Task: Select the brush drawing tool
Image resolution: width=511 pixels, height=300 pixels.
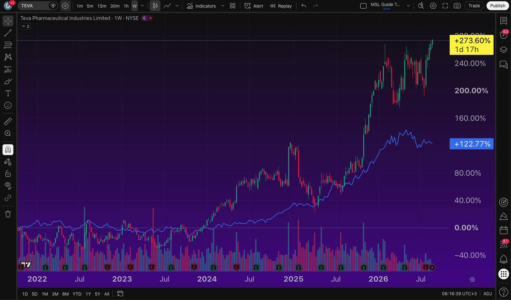Action: tap(8, 81)
